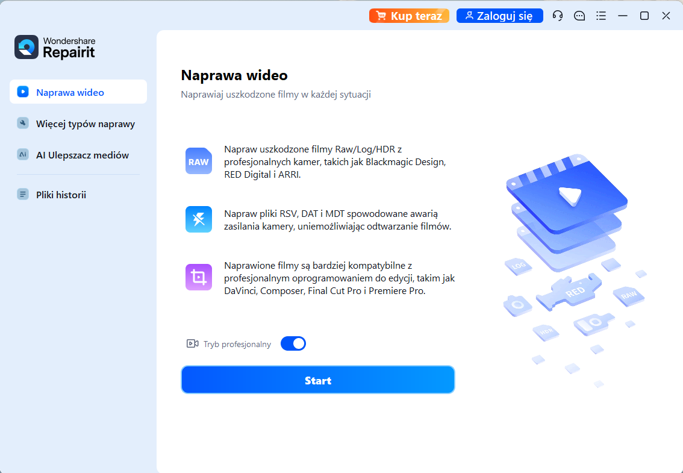Open Pliki historii
Screen dimensions: 683x473
tap(78, 195)
